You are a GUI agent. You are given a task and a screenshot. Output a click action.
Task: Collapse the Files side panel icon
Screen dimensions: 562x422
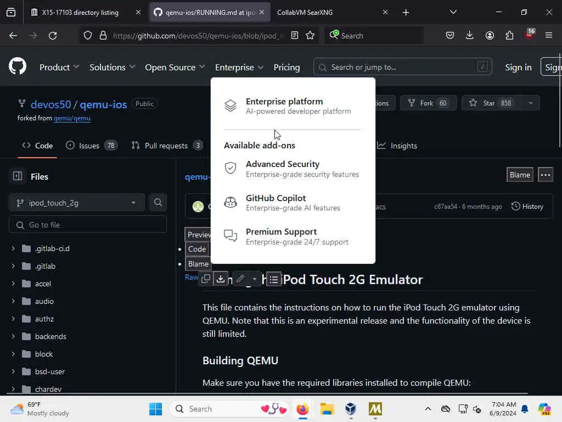point(17,176)
